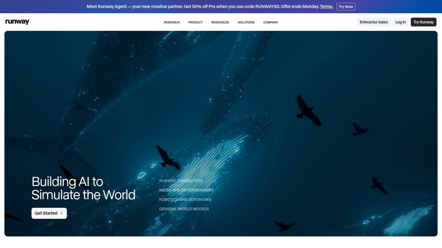
Task: Click the 'Building AI to Simulate the World' headline
Action: [x=83, y=188]
